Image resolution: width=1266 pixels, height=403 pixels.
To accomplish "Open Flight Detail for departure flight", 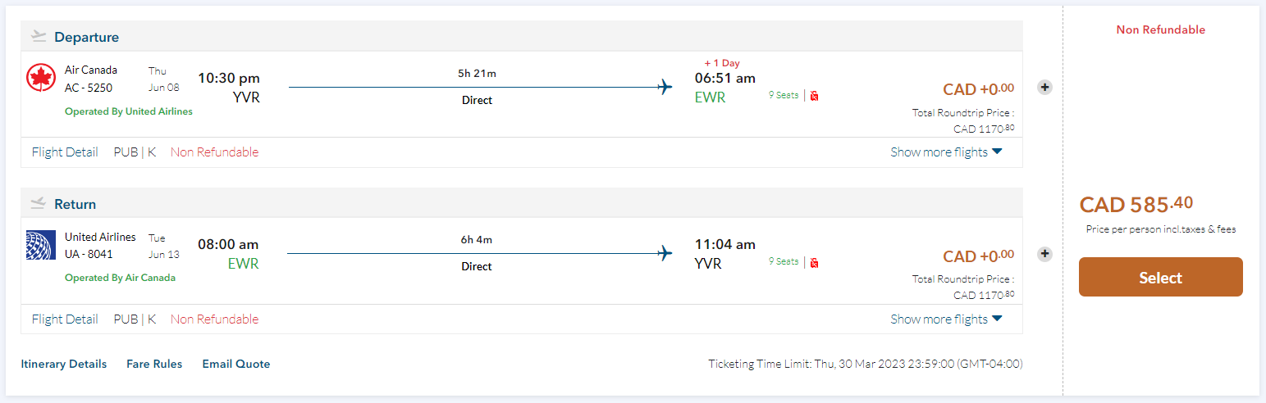I will coord(65,152).
